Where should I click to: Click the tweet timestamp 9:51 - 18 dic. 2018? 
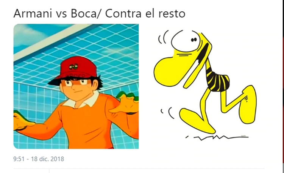[39, 159]
